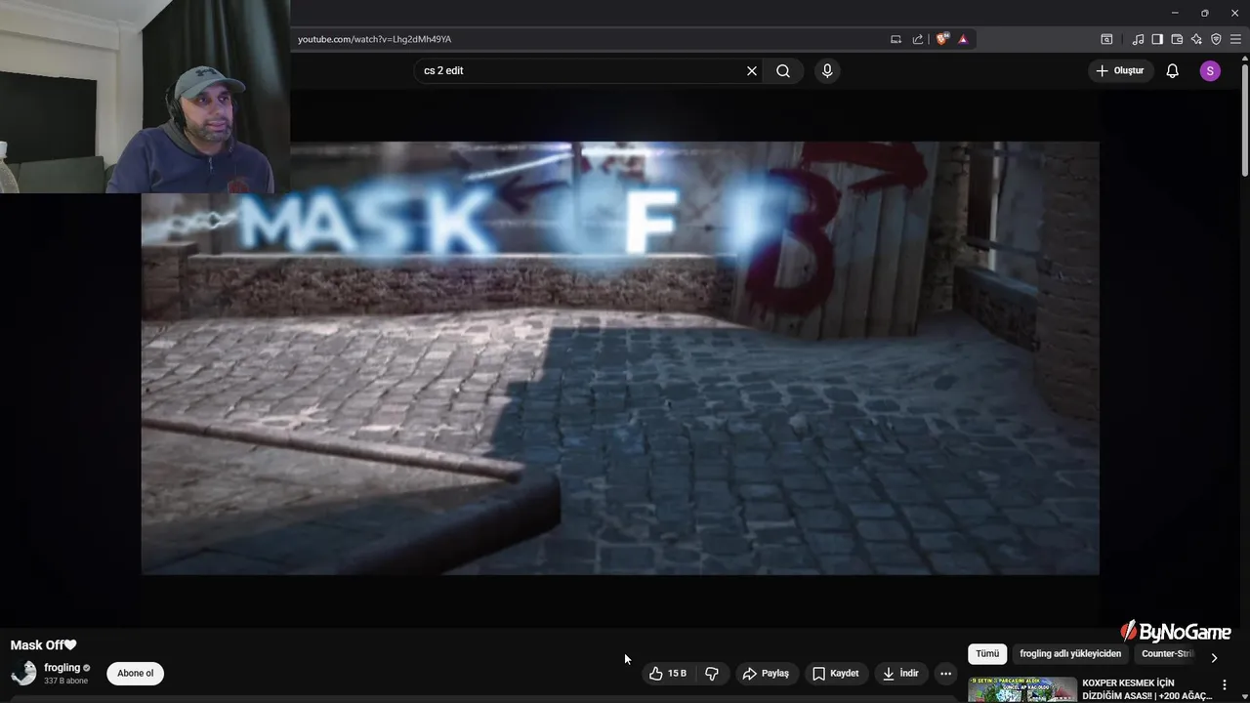
Task: Toggle the browser sidebar panel icon
Action: point(1157,39)
